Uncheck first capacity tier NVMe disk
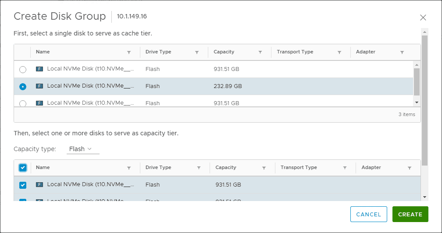Screen dimensions: 442x233 [23, 185]
